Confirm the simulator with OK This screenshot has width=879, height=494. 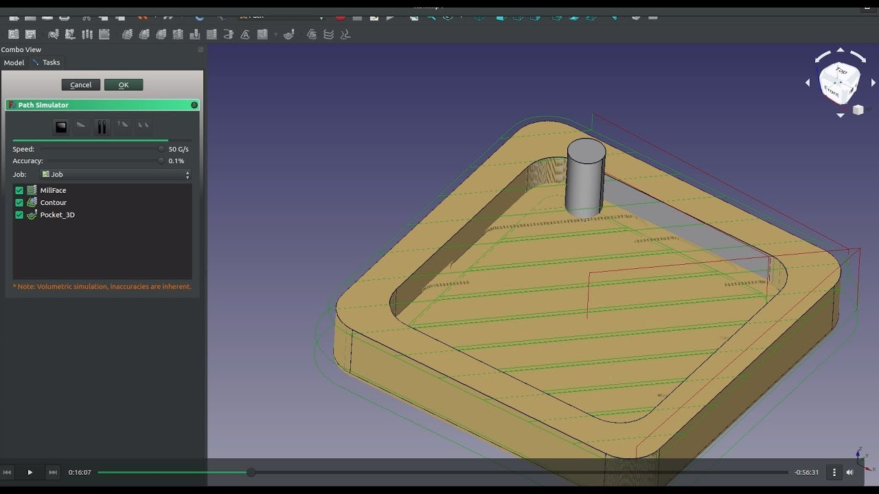pos(124,84)
